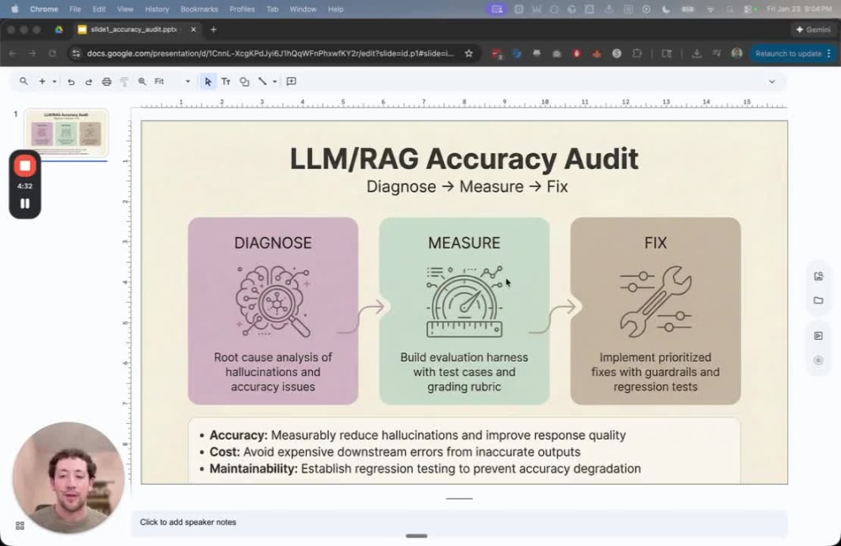This screenshot has height=546, width=841.
Task: Select the line drawing tool
Action: (x=262, y=82)
